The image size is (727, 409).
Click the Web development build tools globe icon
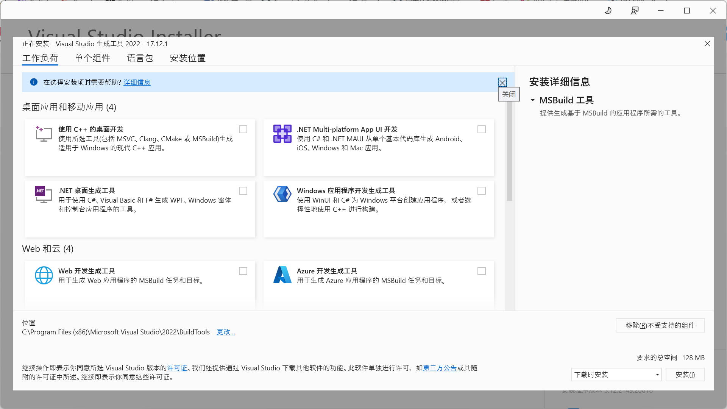click(44, 275)
